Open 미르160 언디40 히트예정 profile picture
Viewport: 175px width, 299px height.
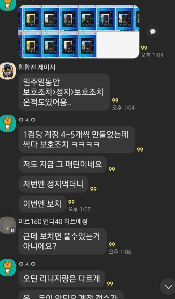[8, 225]
